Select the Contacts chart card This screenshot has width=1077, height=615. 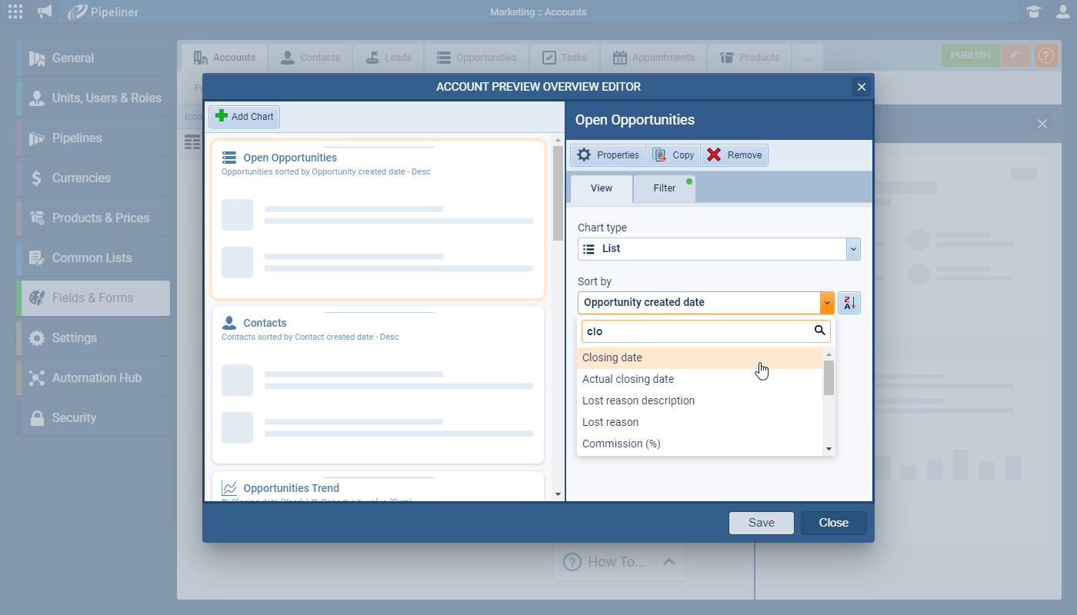[378, 384]
